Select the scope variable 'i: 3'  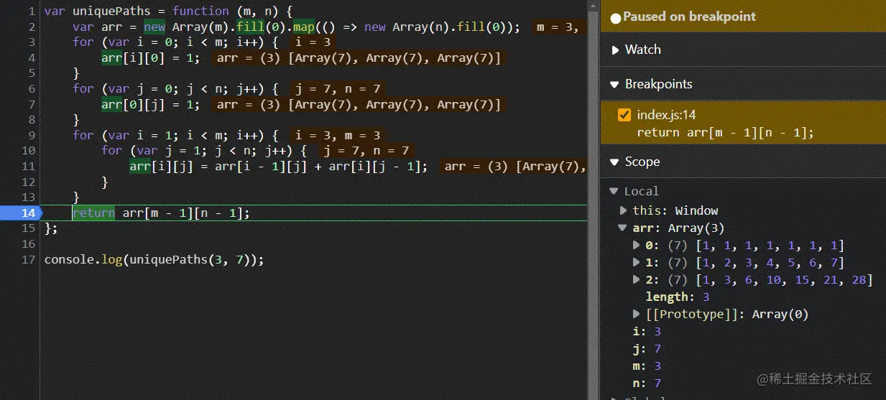[647, 331]
